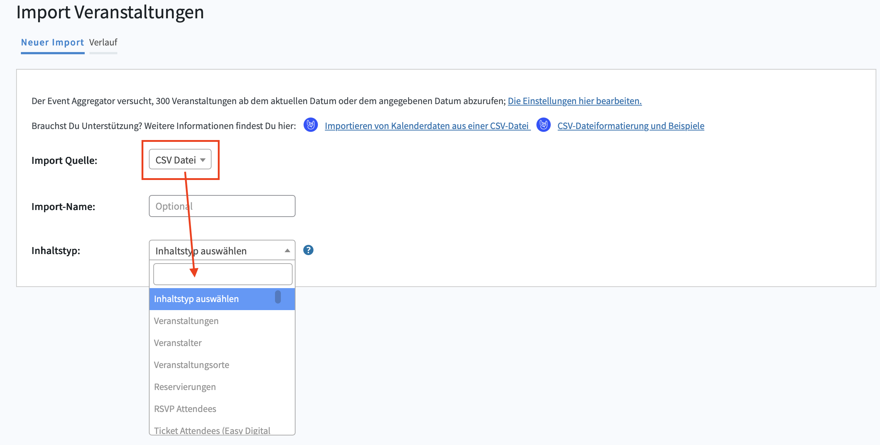
Task: Click the dropdown list scrollbar handle
Action: tap(278, 297)
